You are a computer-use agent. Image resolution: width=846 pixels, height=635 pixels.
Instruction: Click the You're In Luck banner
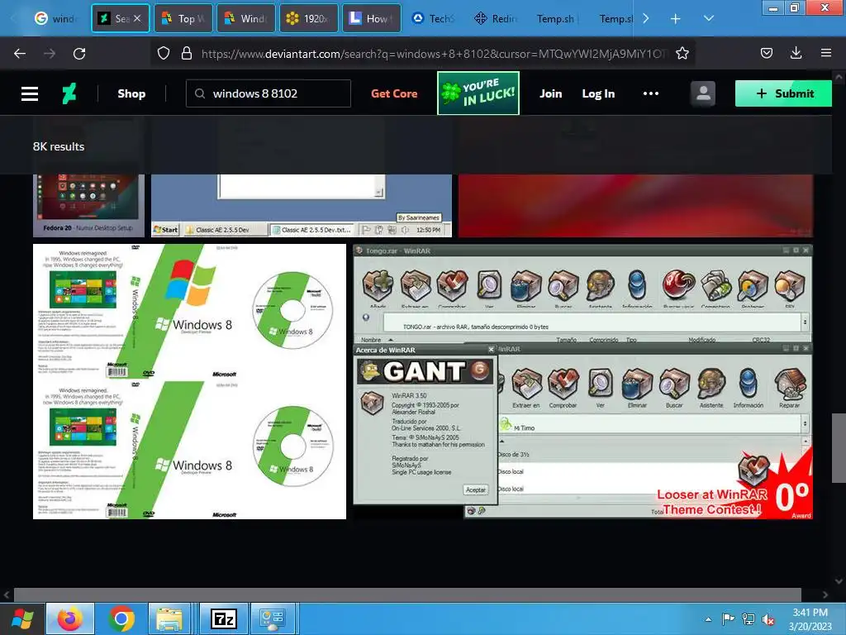tap(478, 93)
